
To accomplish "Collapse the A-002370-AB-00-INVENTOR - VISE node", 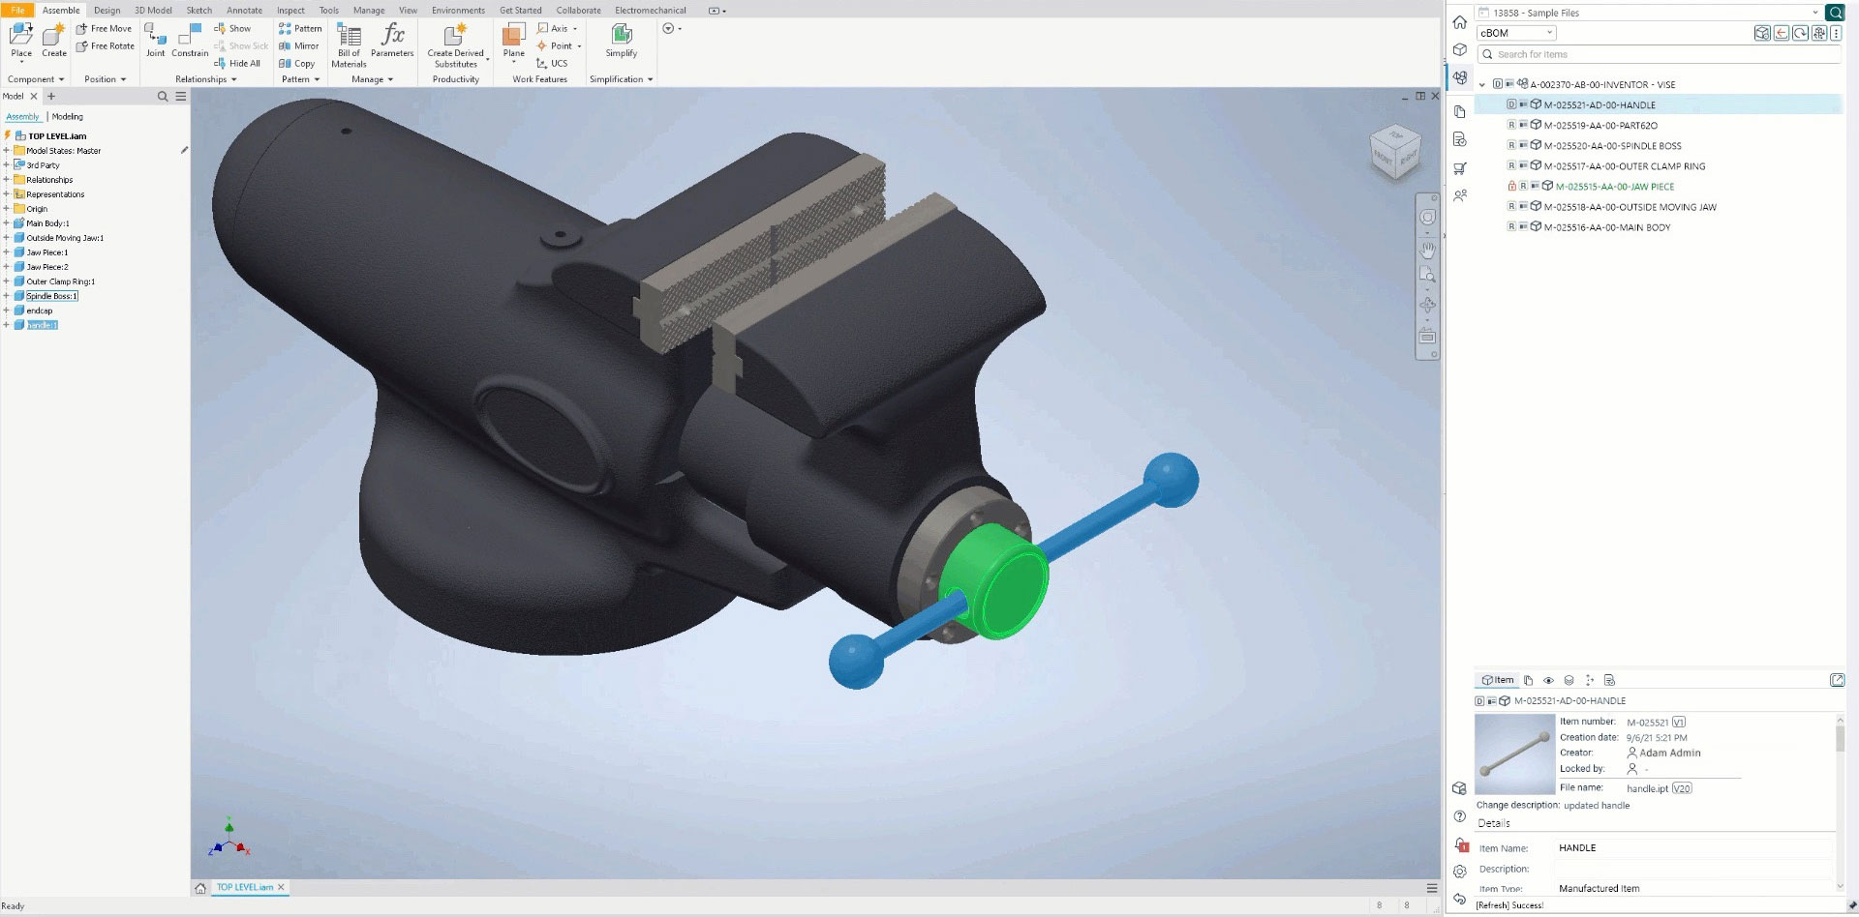I will [x=1481, y=84].
